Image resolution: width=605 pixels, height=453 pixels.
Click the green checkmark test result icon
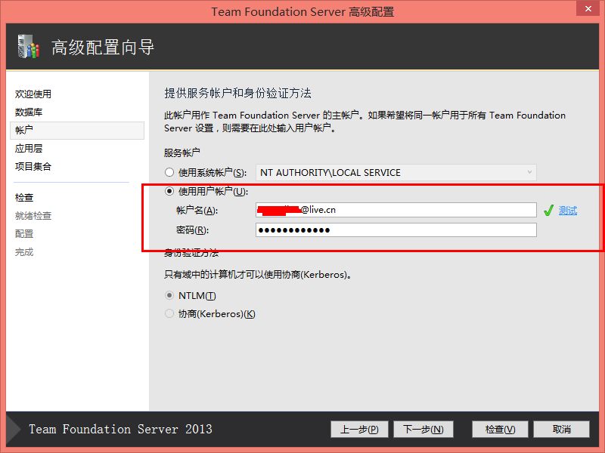(x=548, y=211)
